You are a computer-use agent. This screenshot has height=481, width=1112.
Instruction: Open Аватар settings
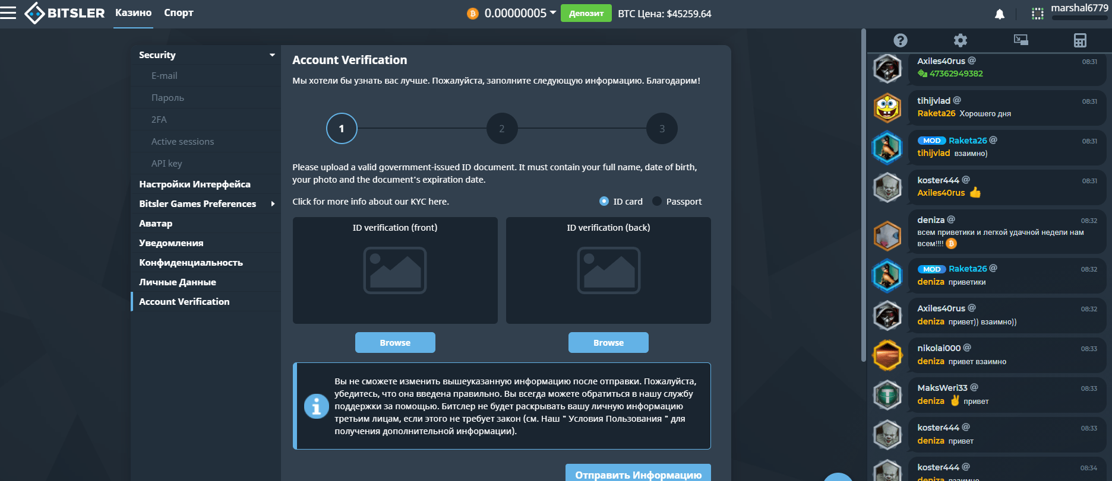point(156,223)
